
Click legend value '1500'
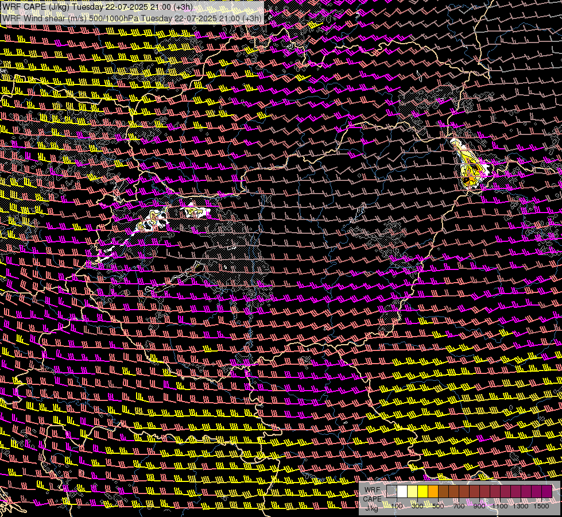[x=541, y=506]
